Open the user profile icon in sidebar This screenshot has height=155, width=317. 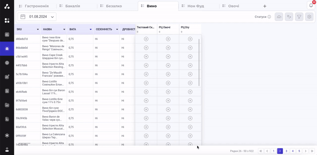pos(7,149)
